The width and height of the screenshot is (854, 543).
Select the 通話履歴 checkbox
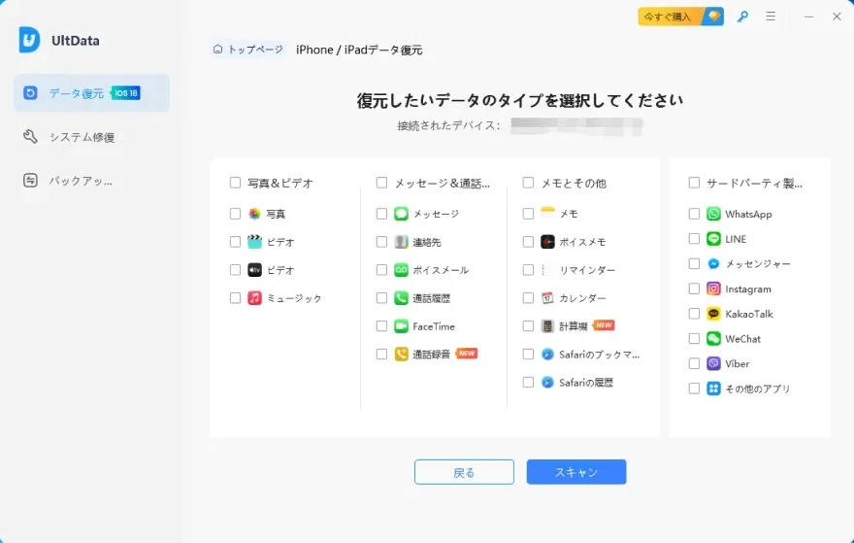click(381, 297)
